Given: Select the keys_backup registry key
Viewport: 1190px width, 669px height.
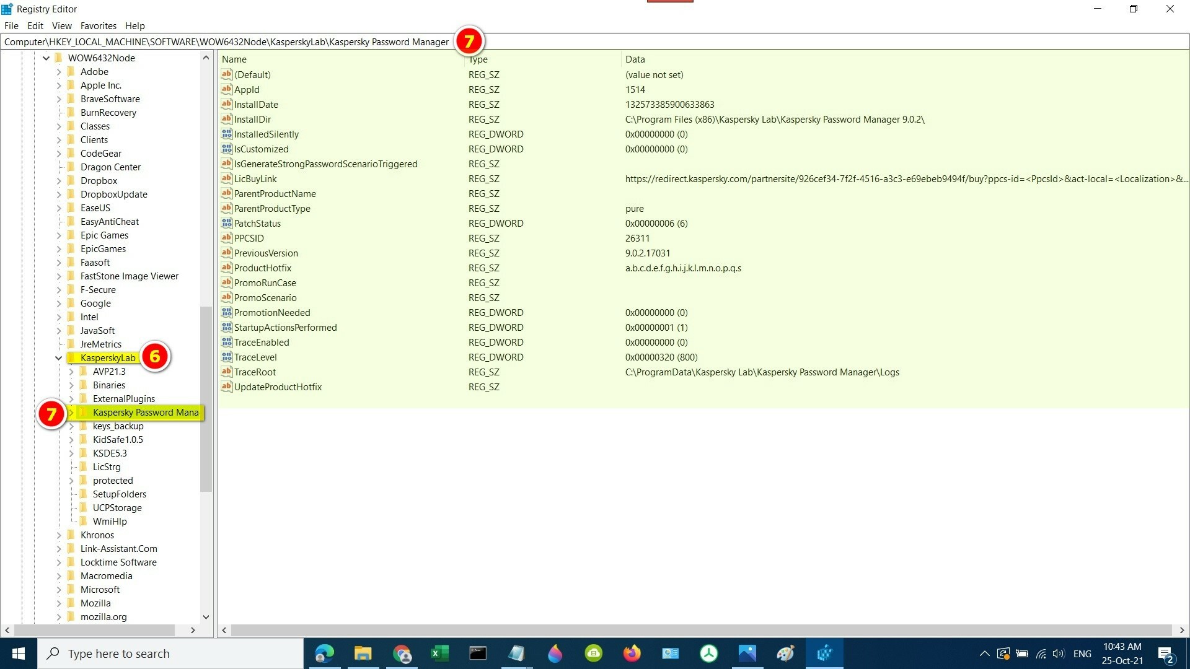Looking at the screenshot, I should [x=118, y=426].
